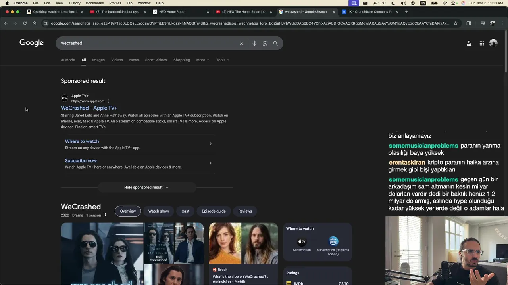Close the Grokking Machine Learning tab
This screenshot has width=508, height=285.
(x=82, y=12)
